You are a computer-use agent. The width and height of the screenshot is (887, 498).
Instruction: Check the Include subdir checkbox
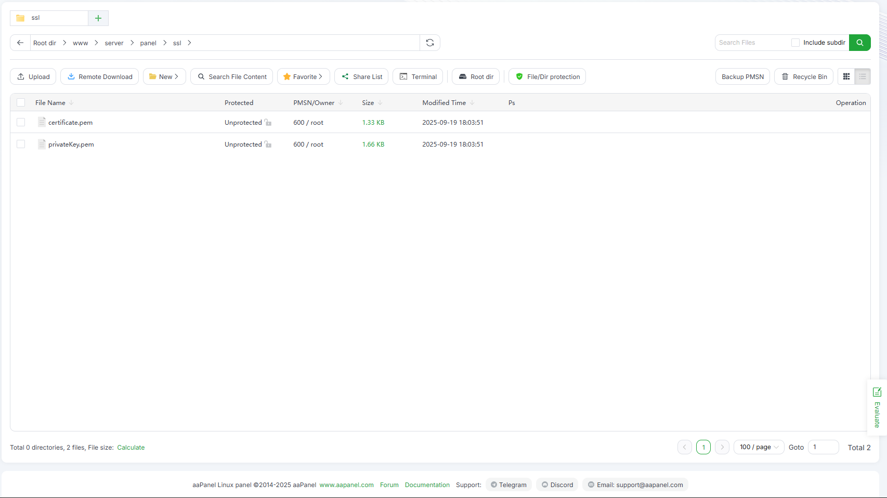[x=795, y=43]
